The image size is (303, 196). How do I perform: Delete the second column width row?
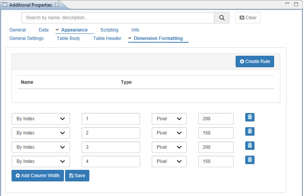click(250, 131)
